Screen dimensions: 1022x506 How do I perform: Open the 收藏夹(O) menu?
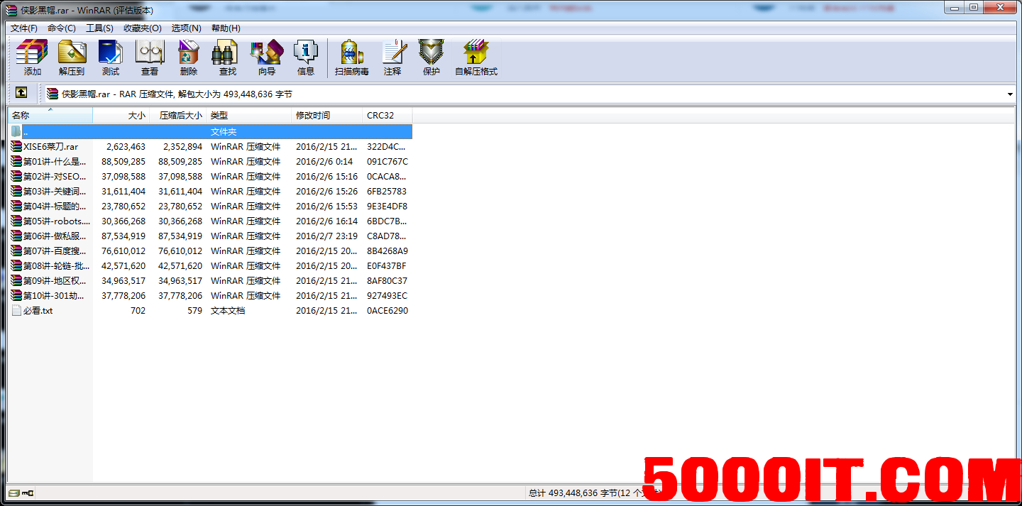[143, 28]
